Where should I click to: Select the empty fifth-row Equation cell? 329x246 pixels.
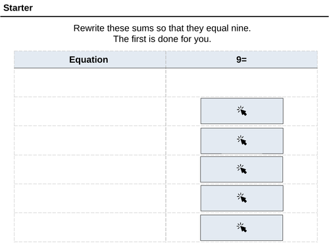(x=90, y=198)
